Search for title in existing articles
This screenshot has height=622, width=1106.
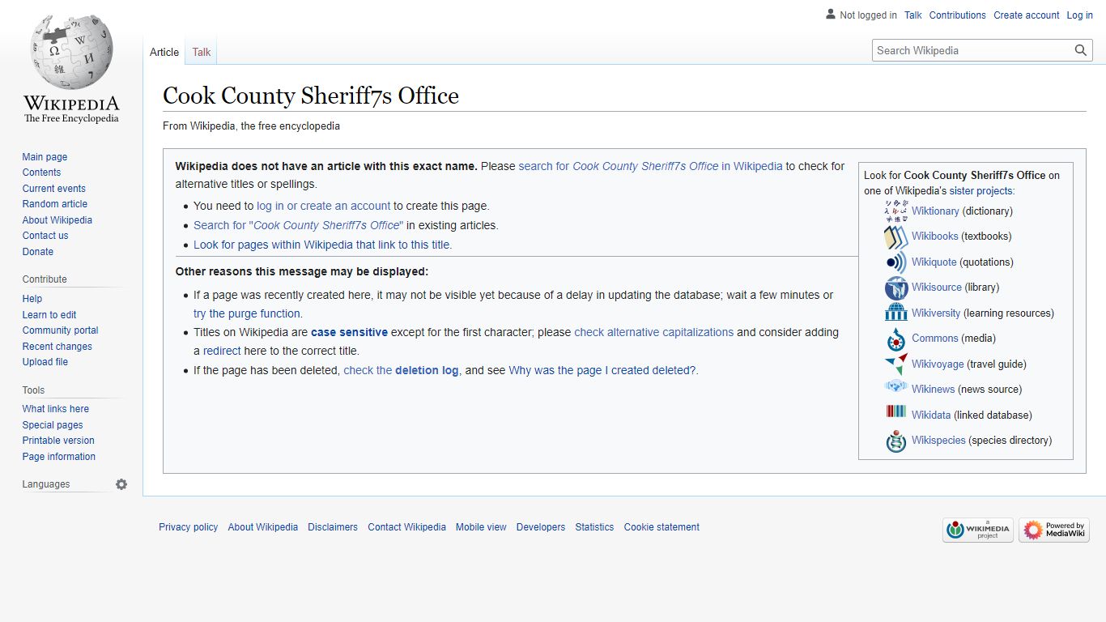pos(299,225)
